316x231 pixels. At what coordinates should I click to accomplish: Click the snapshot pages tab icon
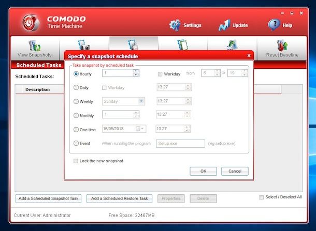[x=182, y=45]
